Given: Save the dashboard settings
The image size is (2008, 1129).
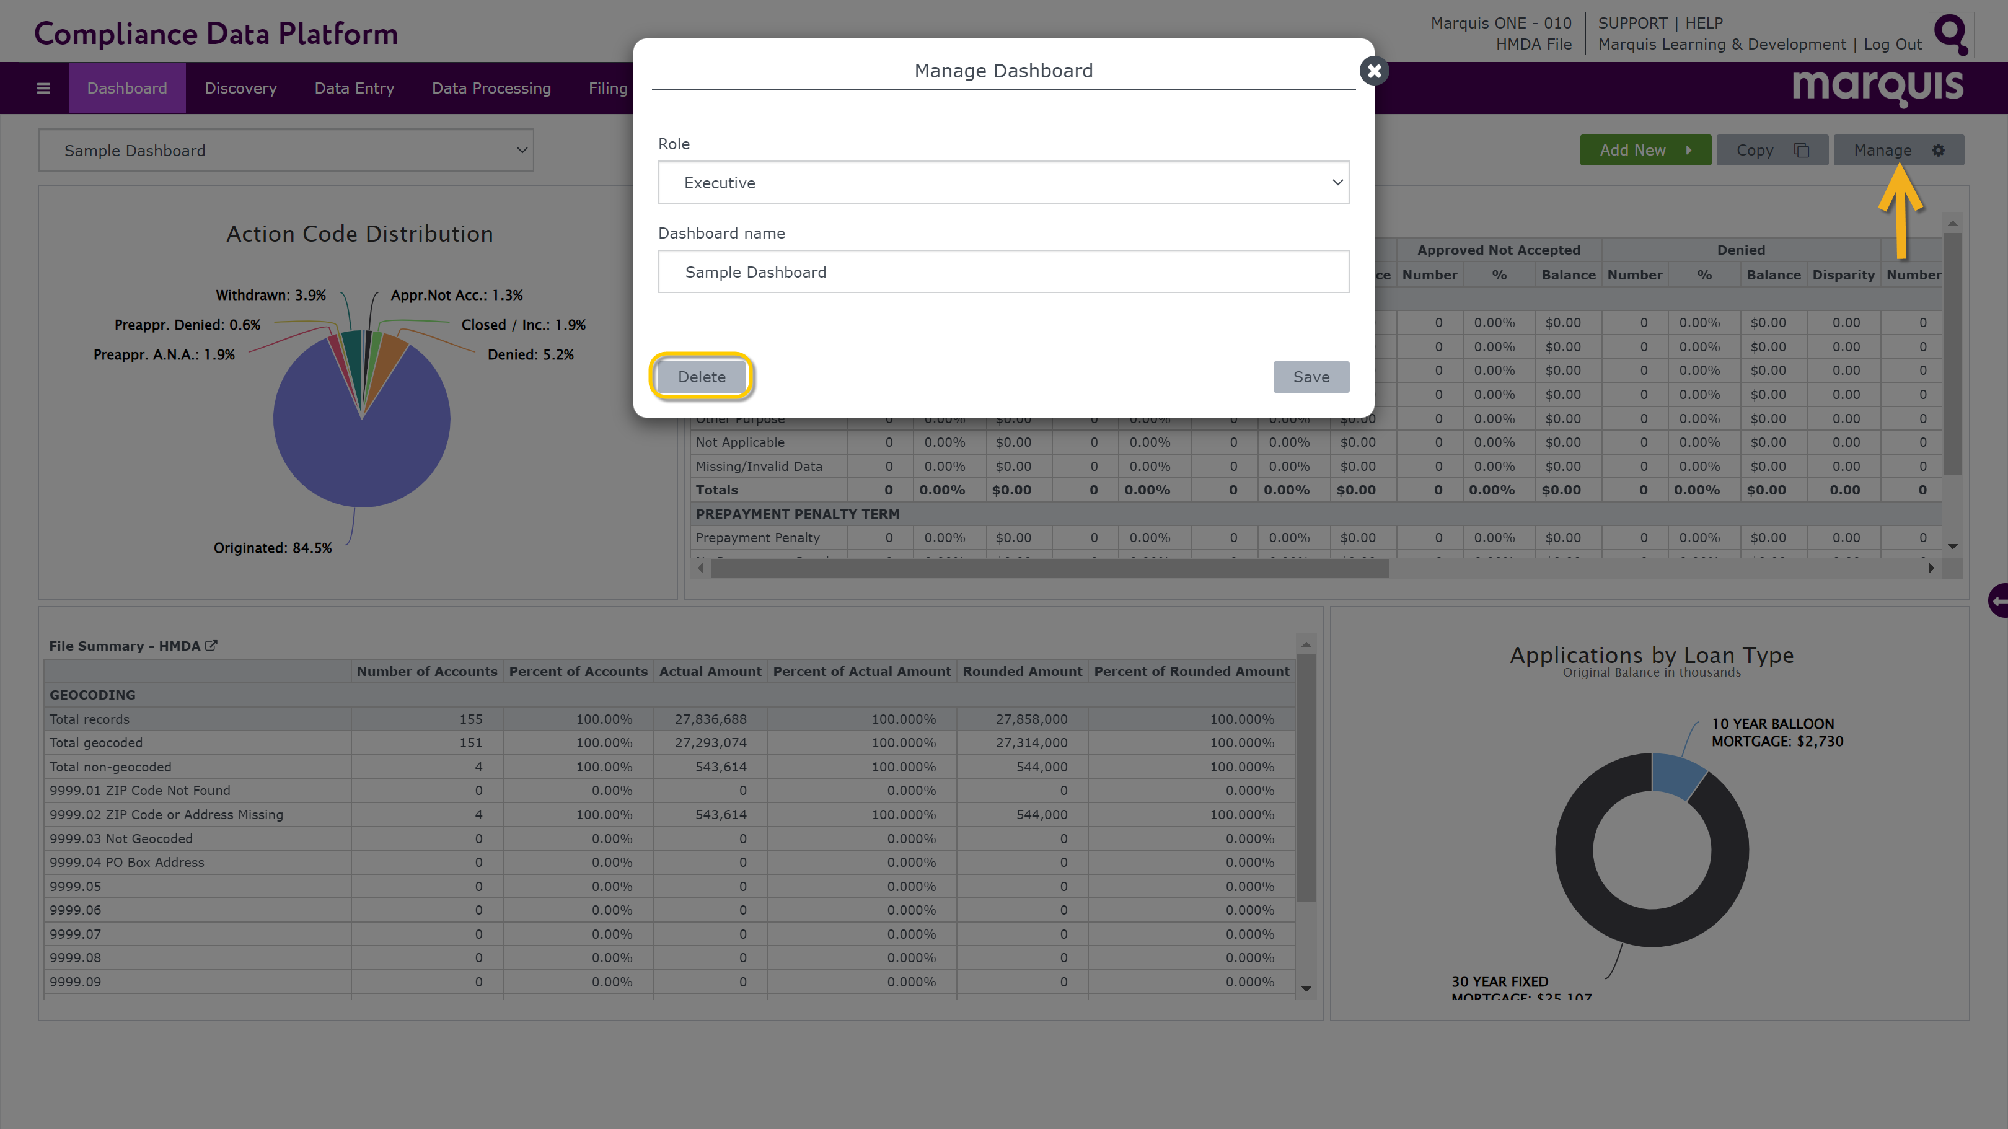Looking at the screenshot, I should [x=1311, y=377].
